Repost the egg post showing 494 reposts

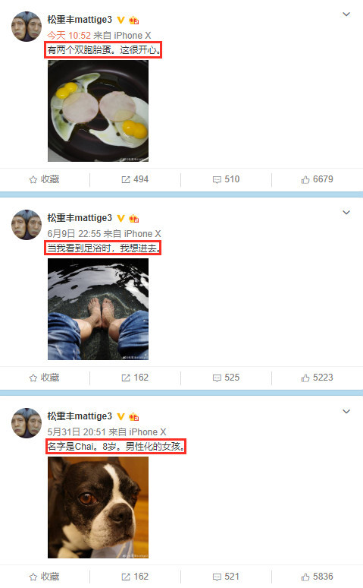(135, 179)
